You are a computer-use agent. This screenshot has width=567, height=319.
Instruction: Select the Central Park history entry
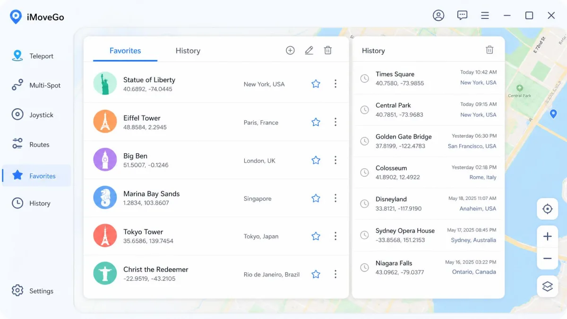(428, 110)
